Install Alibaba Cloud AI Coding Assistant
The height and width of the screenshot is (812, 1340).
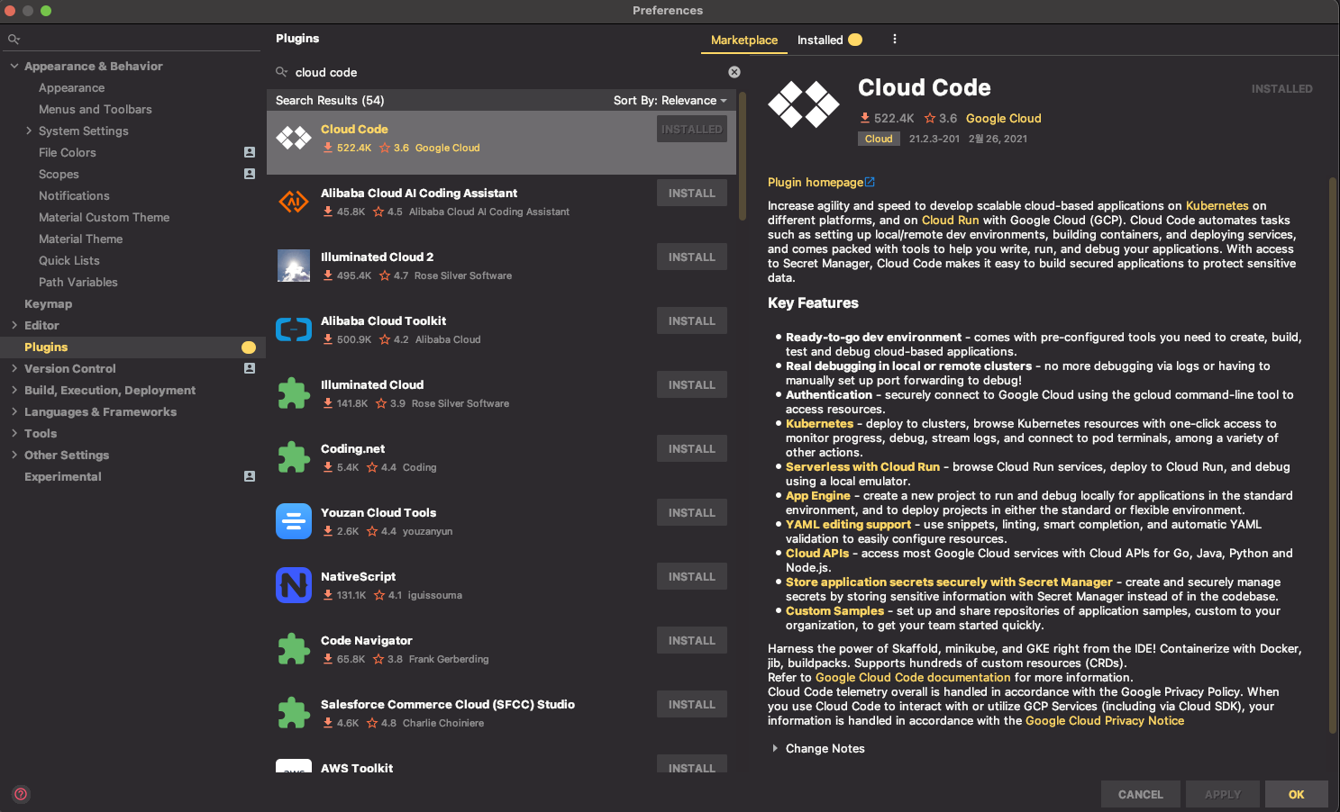[x=691, y=193]
